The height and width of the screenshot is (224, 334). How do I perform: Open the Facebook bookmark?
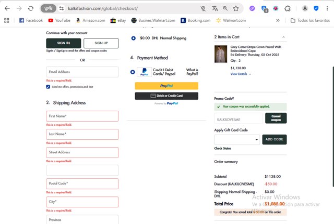tap(31, 20)
